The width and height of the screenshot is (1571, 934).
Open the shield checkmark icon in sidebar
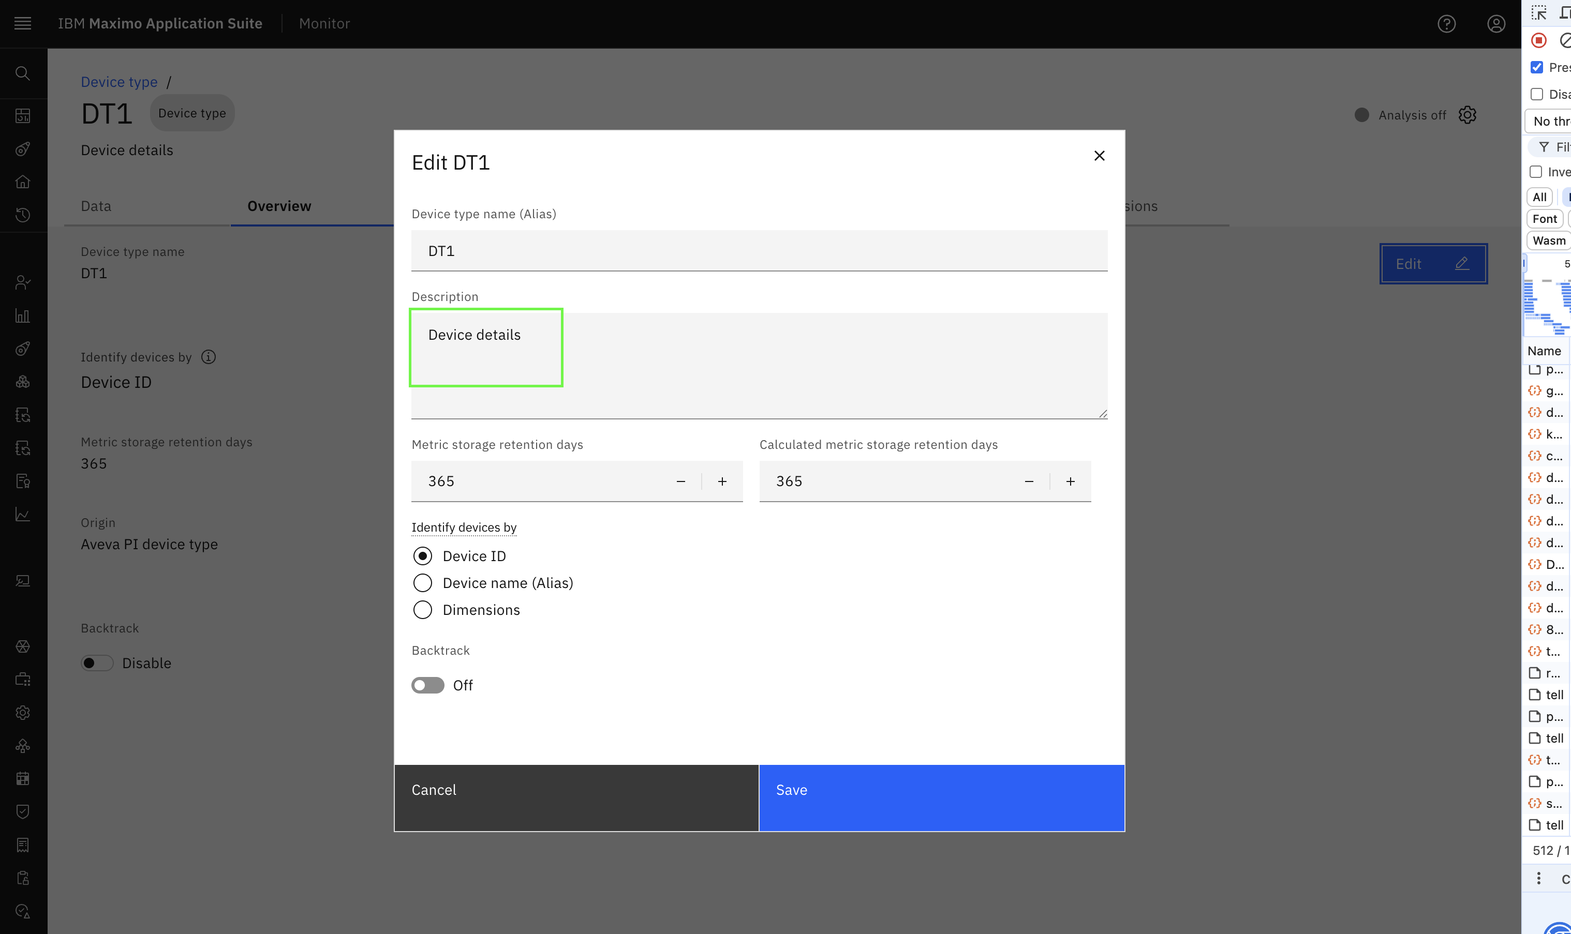(23, 812)
